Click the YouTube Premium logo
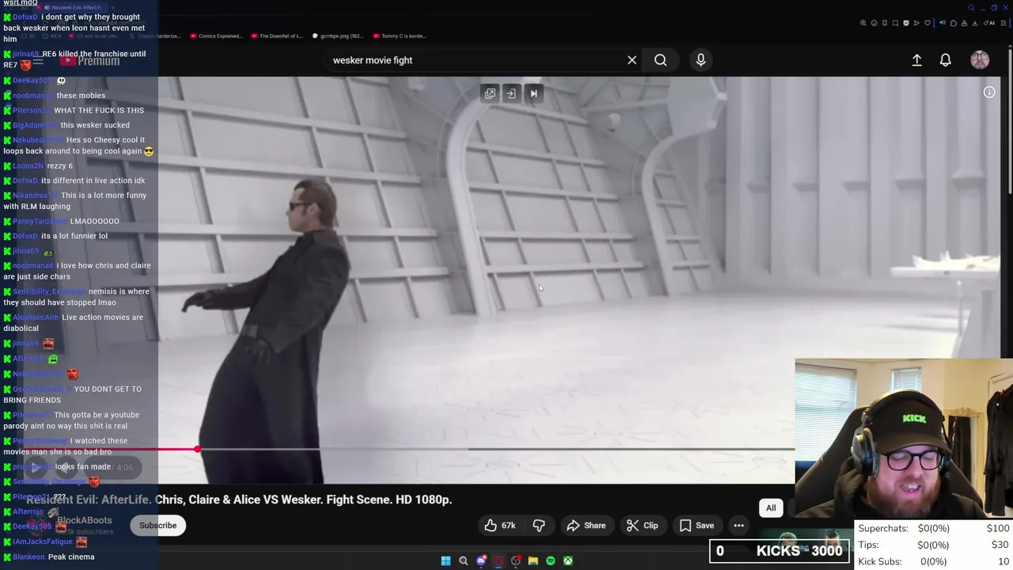This screenshot has width=1013, height=570. point(90,61)
